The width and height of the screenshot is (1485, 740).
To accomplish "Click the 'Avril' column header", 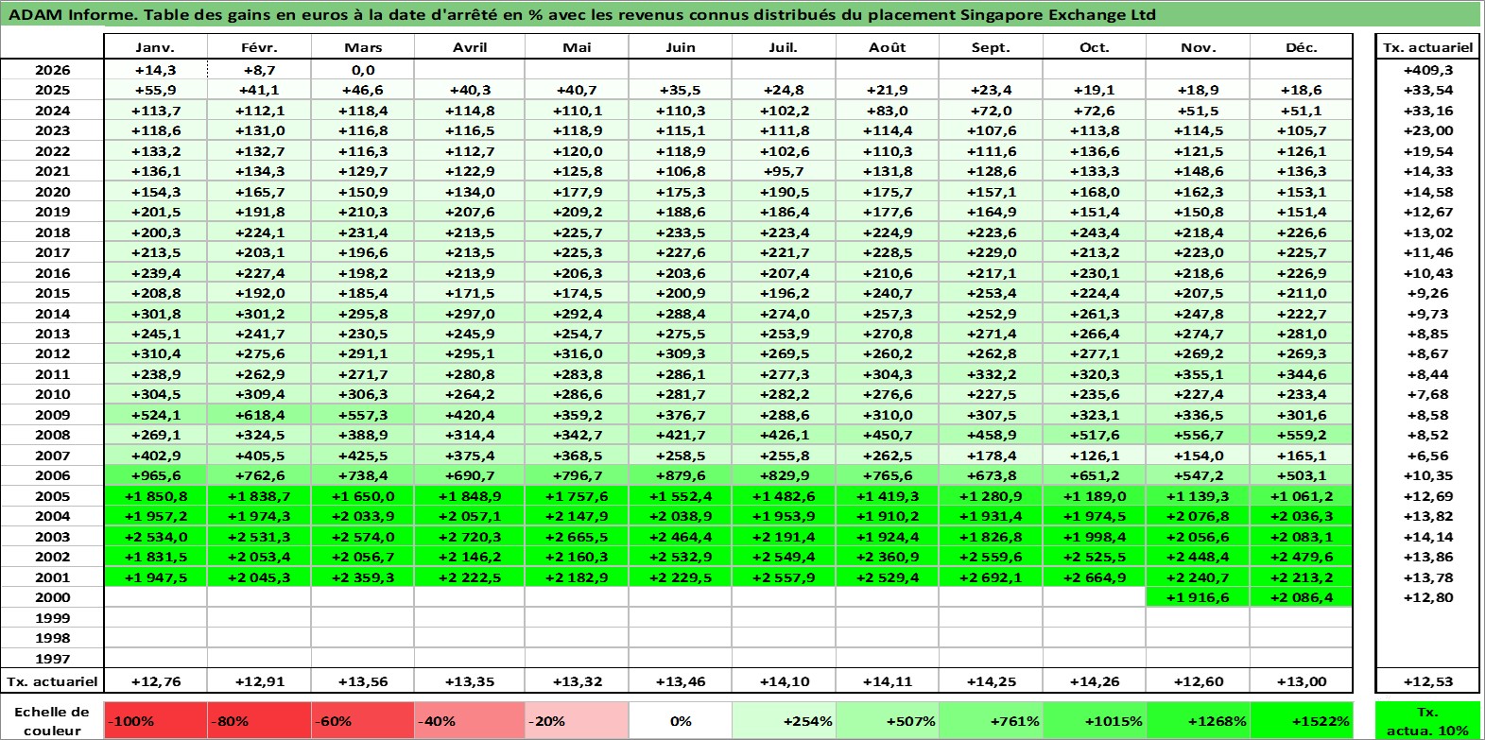I will tap(470, 47).
